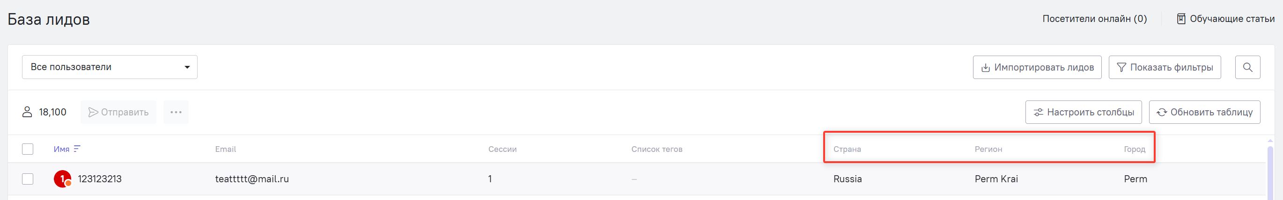
Task: Click the dropdown arrow of user segment selector
Action: 187,67
